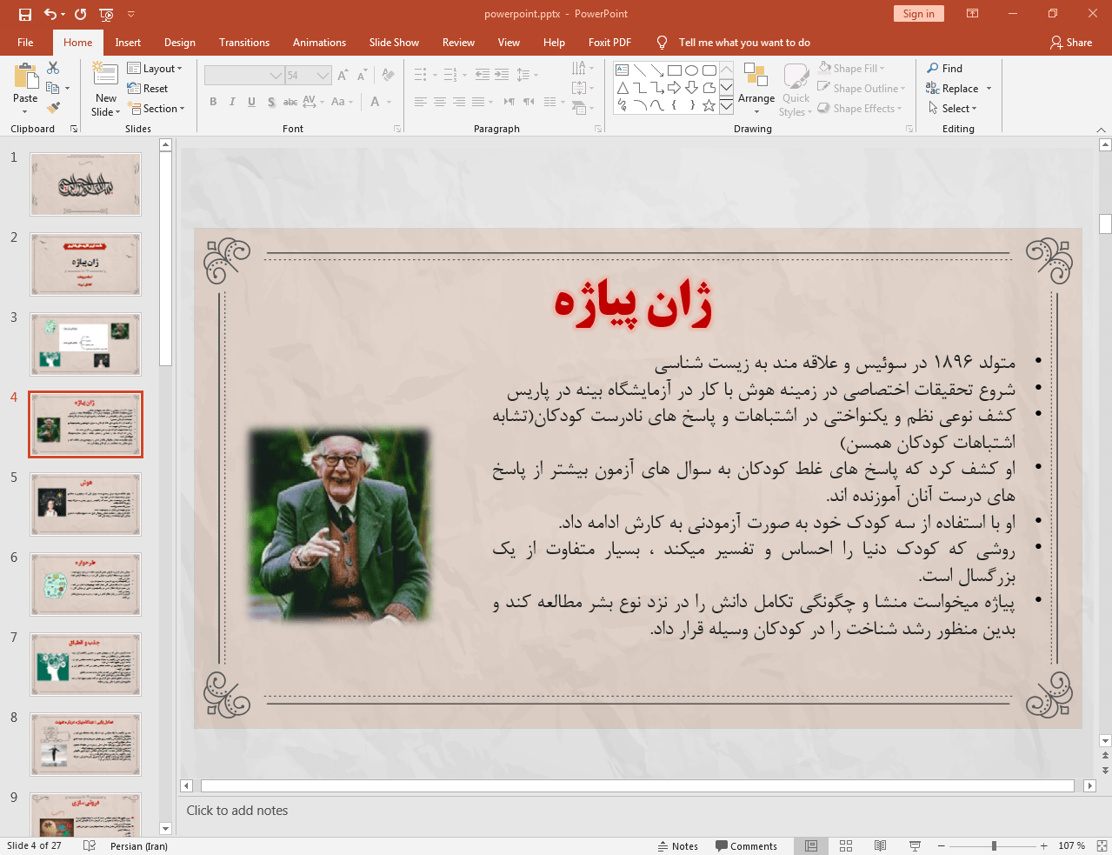The height and width of the screenshot is (855, 1112).
Task: Open the Section dropdown menu
Action: 156,109
